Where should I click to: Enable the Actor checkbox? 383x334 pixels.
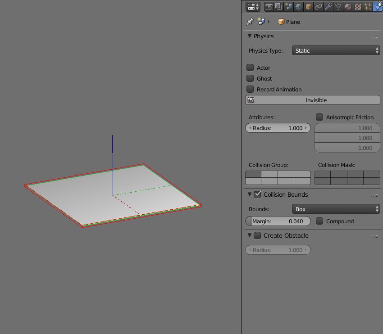pyautogui.click(x=250, y=68)
